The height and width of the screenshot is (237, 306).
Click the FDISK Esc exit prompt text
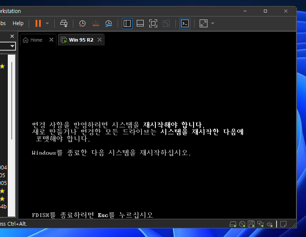coord(92,215)
